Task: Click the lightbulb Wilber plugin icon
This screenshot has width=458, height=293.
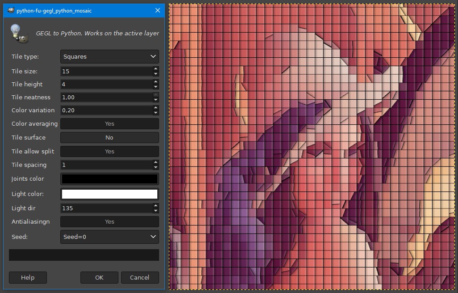Action: (x=19, y=34)
